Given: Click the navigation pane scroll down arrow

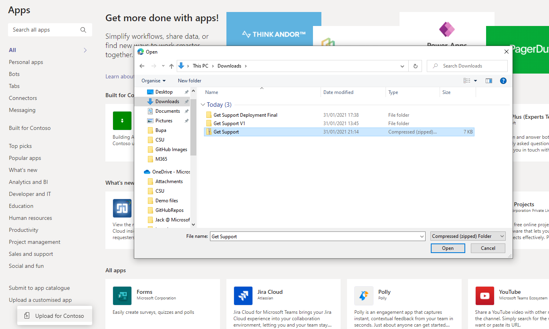Looking at the screenshot, I should 194,225.
